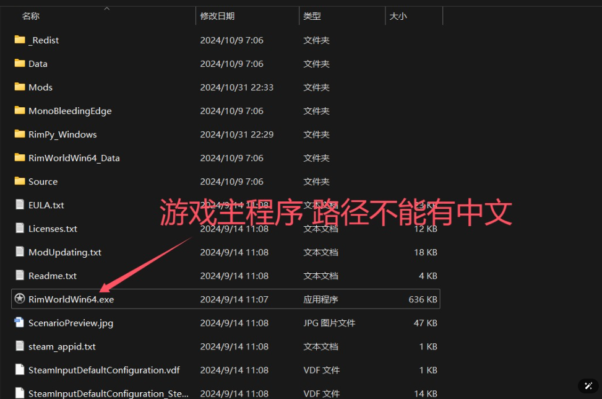The image size is (602, 399).
Task: Select the ModUpdating.txt file
Action: 65,252
